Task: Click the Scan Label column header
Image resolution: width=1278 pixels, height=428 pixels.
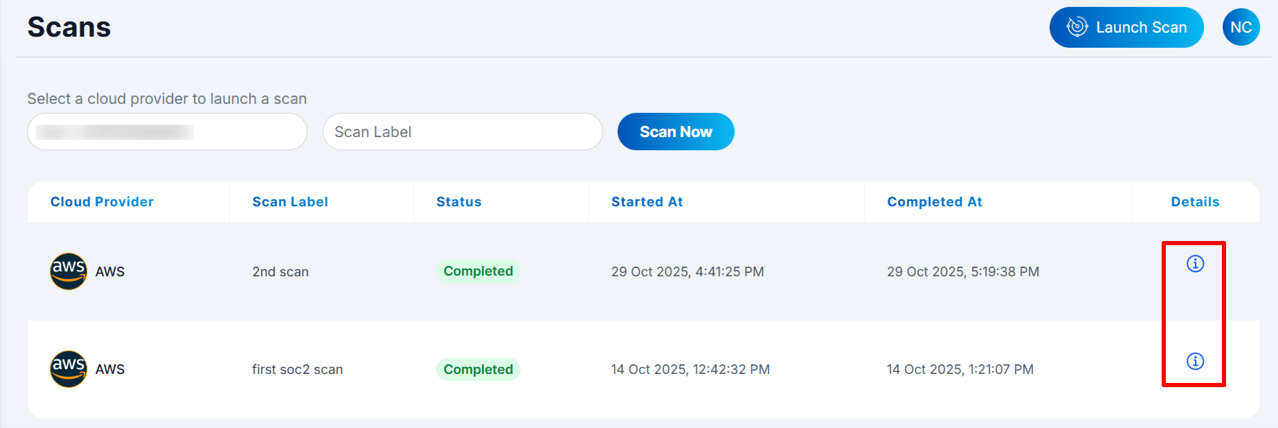Action: click(290, 202)
